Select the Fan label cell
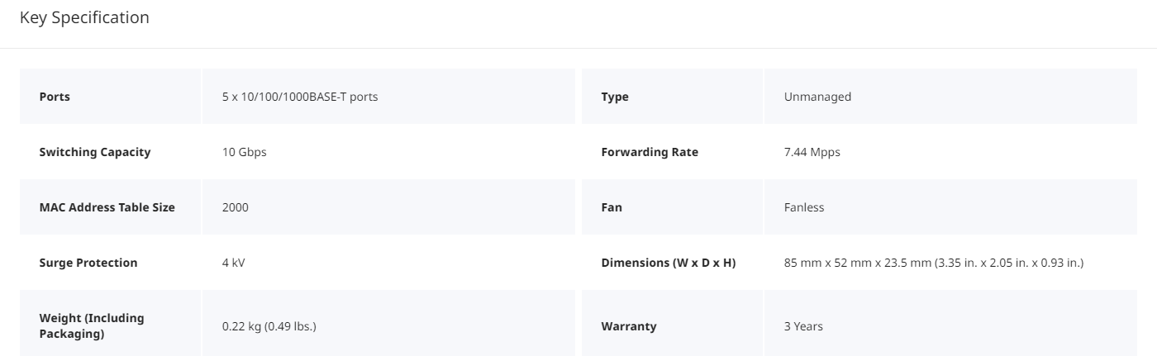This screenshot has height=356, width=1157. (672, 207)
